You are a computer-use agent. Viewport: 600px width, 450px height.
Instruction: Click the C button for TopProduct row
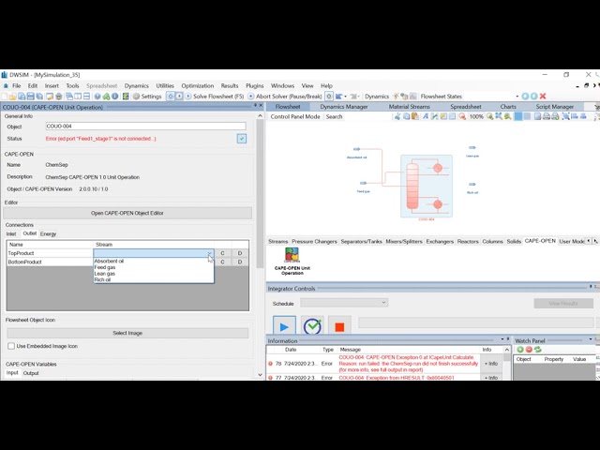pyautogui.click(x=222, y=253)
